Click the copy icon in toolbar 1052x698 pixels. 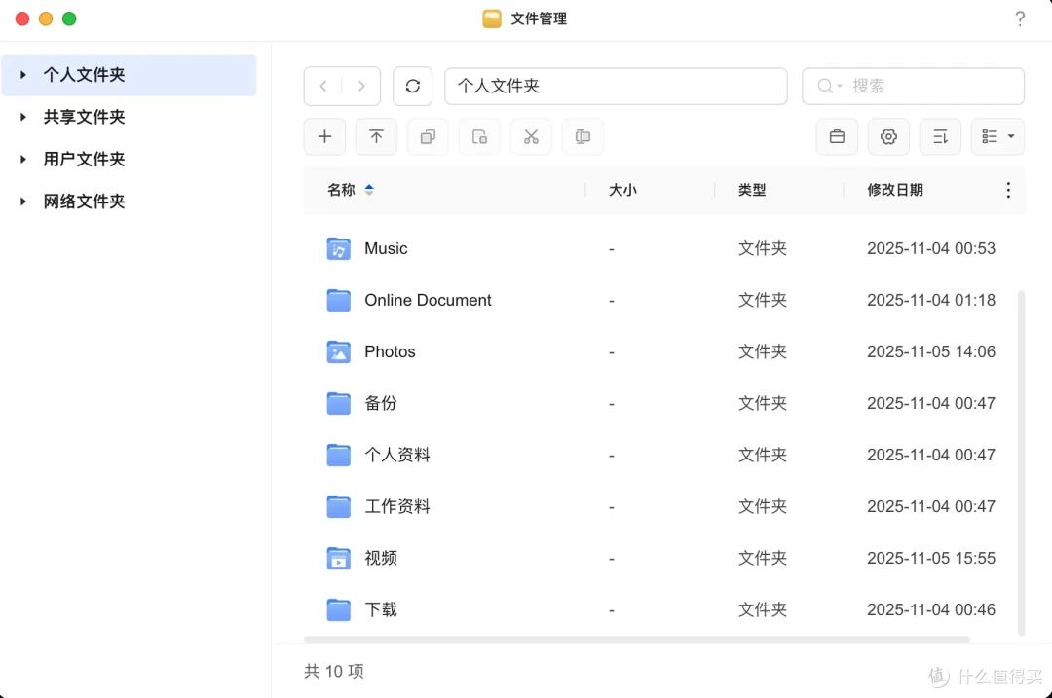coord(428,137)
